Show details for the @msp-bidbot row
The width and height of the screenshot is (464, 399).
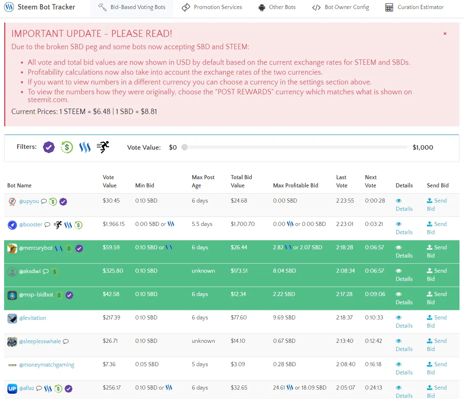coord(404,298)
